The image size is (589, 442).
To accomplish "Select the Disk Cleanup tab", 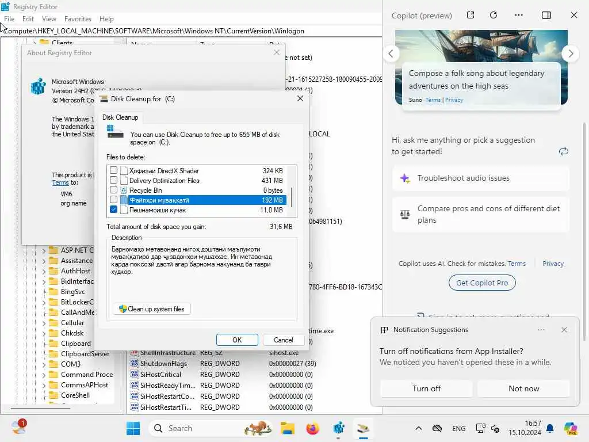I will coord(120,117).
